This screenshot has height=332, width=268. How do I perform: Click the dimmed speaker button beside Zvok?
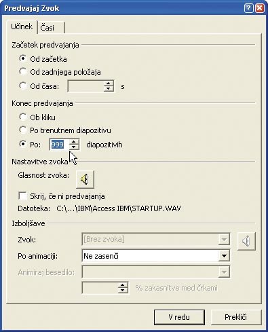click(x=246, y=241)
